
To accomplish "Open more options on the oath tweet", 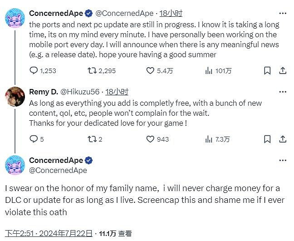I will pyautogui.click(x=283, y=160).
